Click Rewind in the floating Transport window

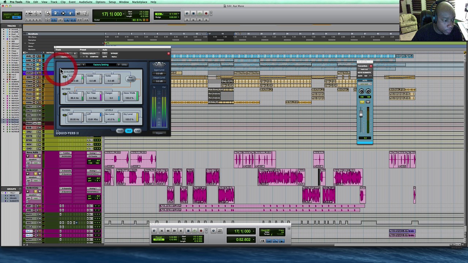[x=168, y=230]
